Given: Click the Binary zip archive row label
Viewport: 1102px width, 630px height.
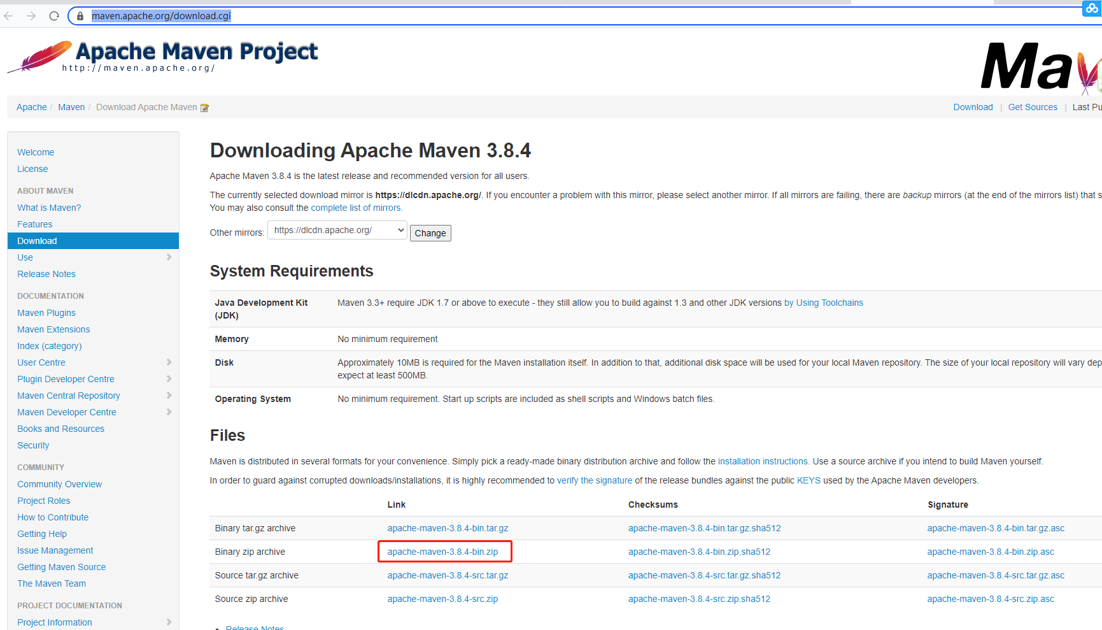Looking at the screenshot, I should pyautogui.click(x=250, y=552).
